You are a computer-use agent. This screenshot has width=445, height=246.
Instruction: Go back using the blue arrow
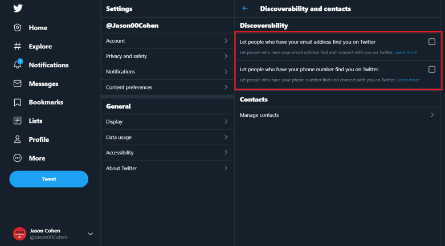(x=245, y=9)
